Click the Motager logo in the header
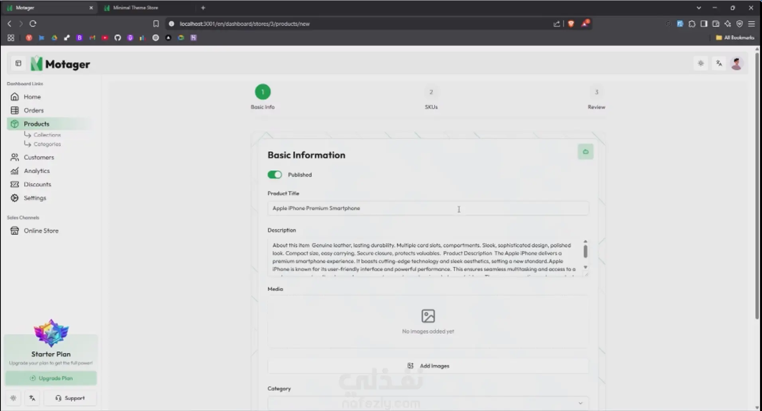 (61, 64)
